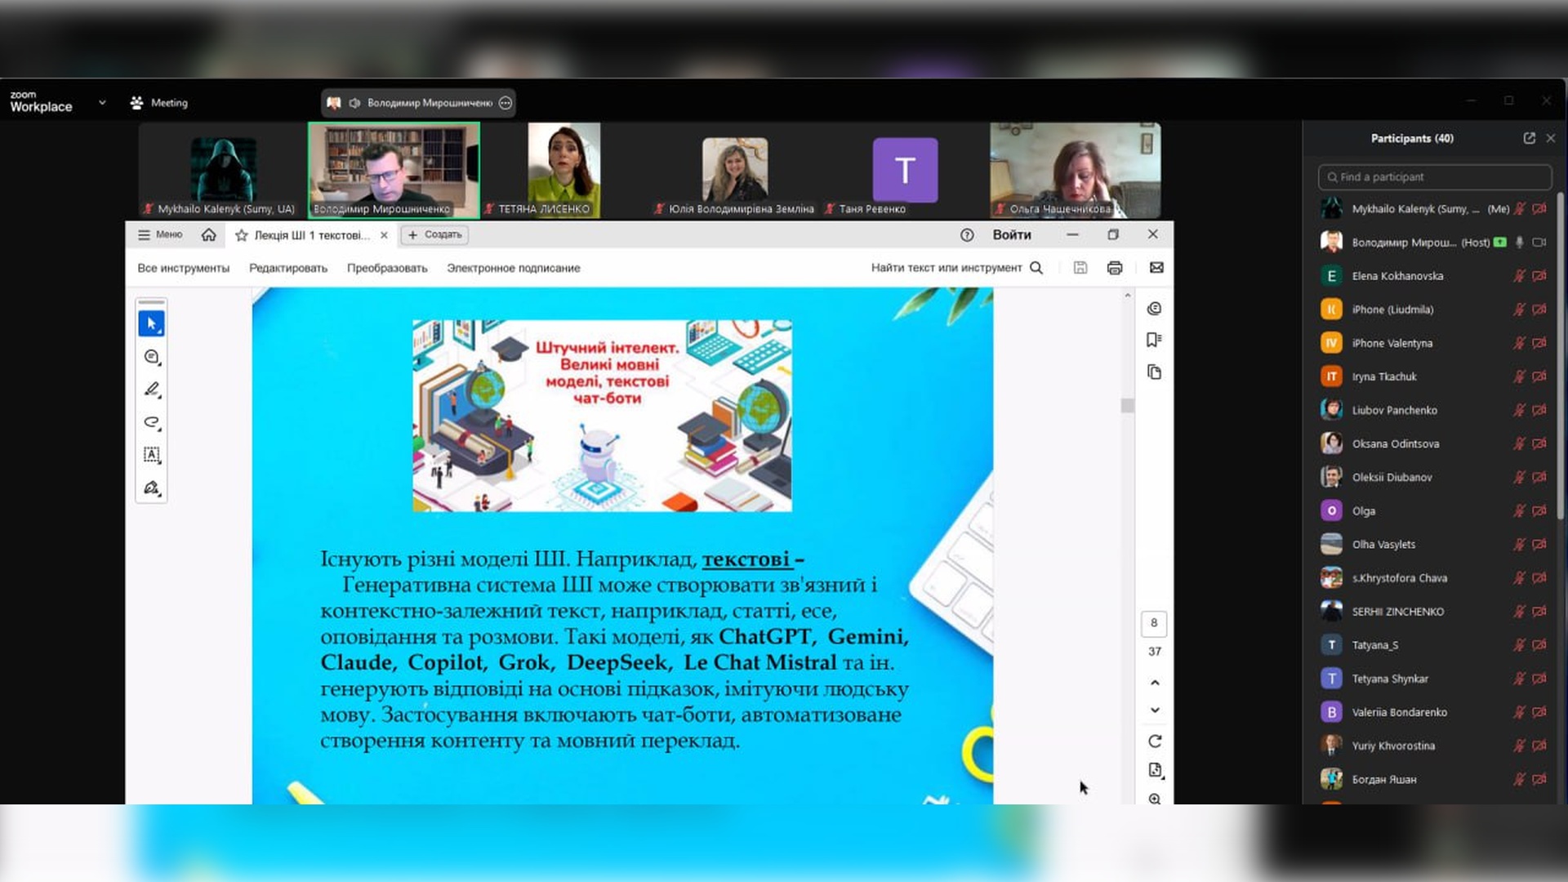Select the highlighter pen tool
The image size is (1568, 882).
click(151, 390)
